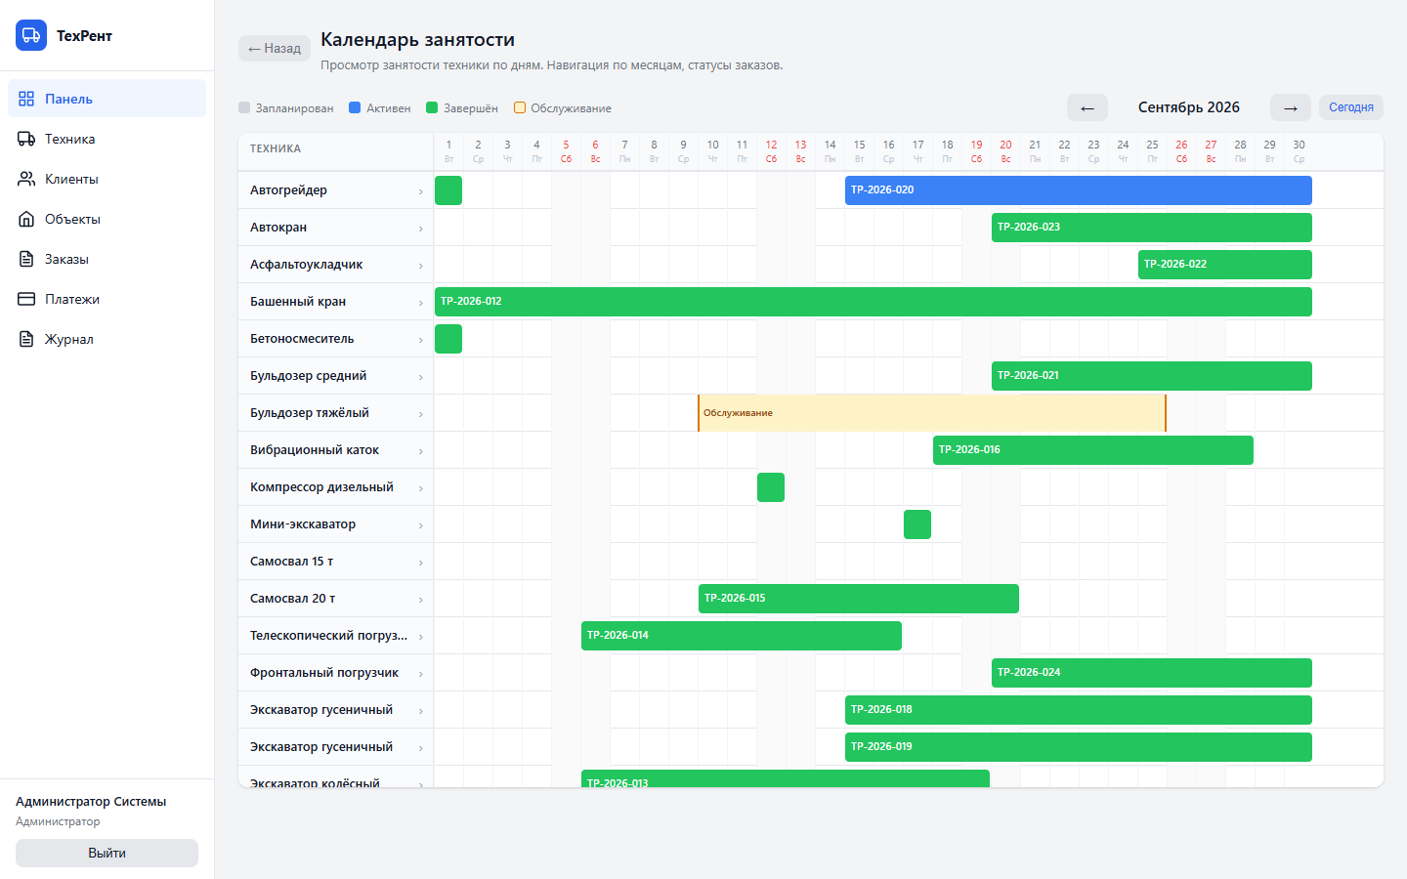Image resolution: width=1407 pixels, height=879 pixels.
Task: Expand the Автогрейдер row chevron
Action: 421,191
